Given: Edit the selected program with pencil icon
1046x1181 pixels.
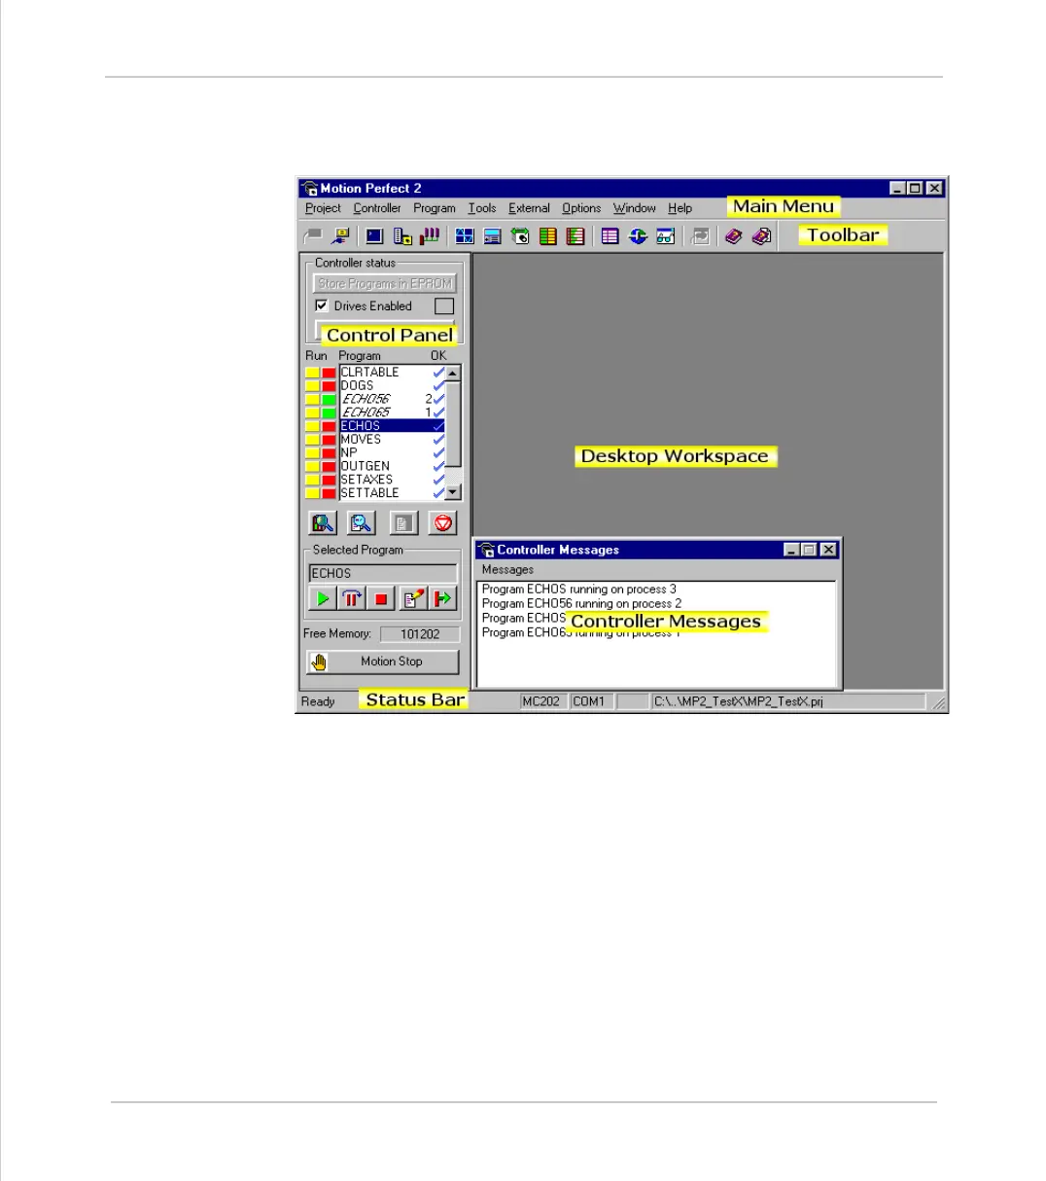Looking at the screenshot, I should click(413, 599).
